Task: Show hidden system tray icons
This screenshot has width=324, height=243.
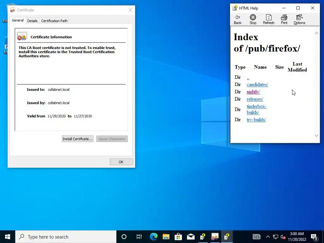Action: pyautogui.click(x=268, y=237)
